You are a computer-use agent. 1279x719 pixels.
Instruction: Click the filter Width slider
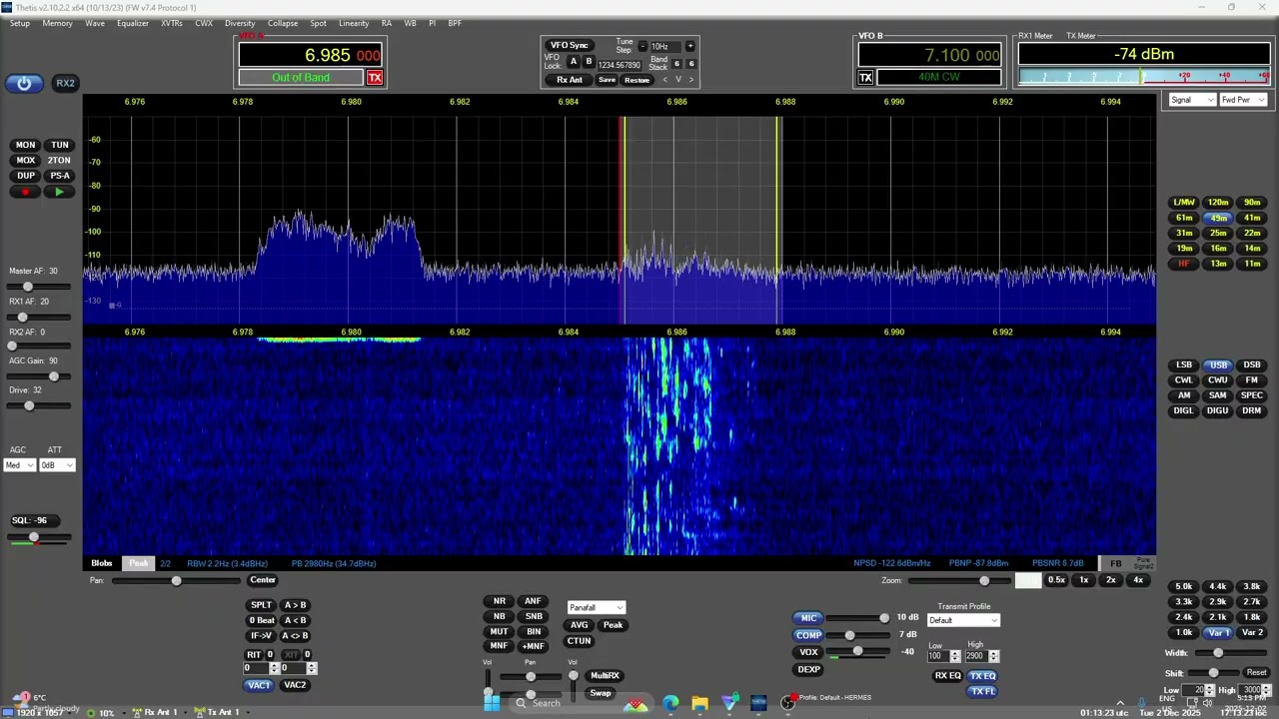[x=1231, y=652]
